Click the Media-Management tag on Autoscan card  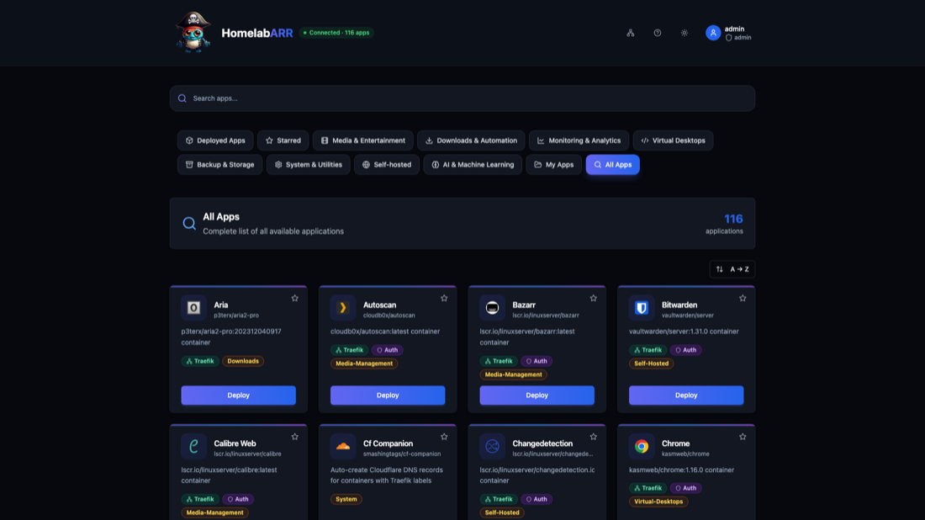[x=364, y=363]
